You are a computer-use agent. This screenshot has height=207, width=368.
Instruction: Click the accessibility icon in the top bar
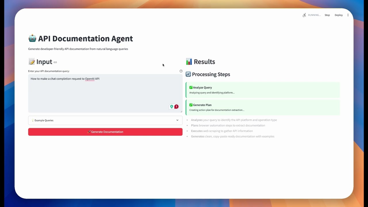[304, 15]
